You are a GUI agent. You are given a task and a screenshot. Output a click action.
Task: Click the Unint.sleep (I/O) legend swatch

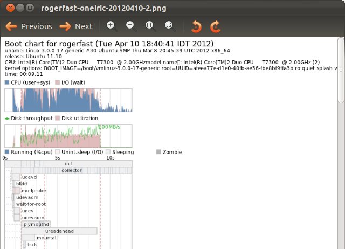tap(58, 152)
